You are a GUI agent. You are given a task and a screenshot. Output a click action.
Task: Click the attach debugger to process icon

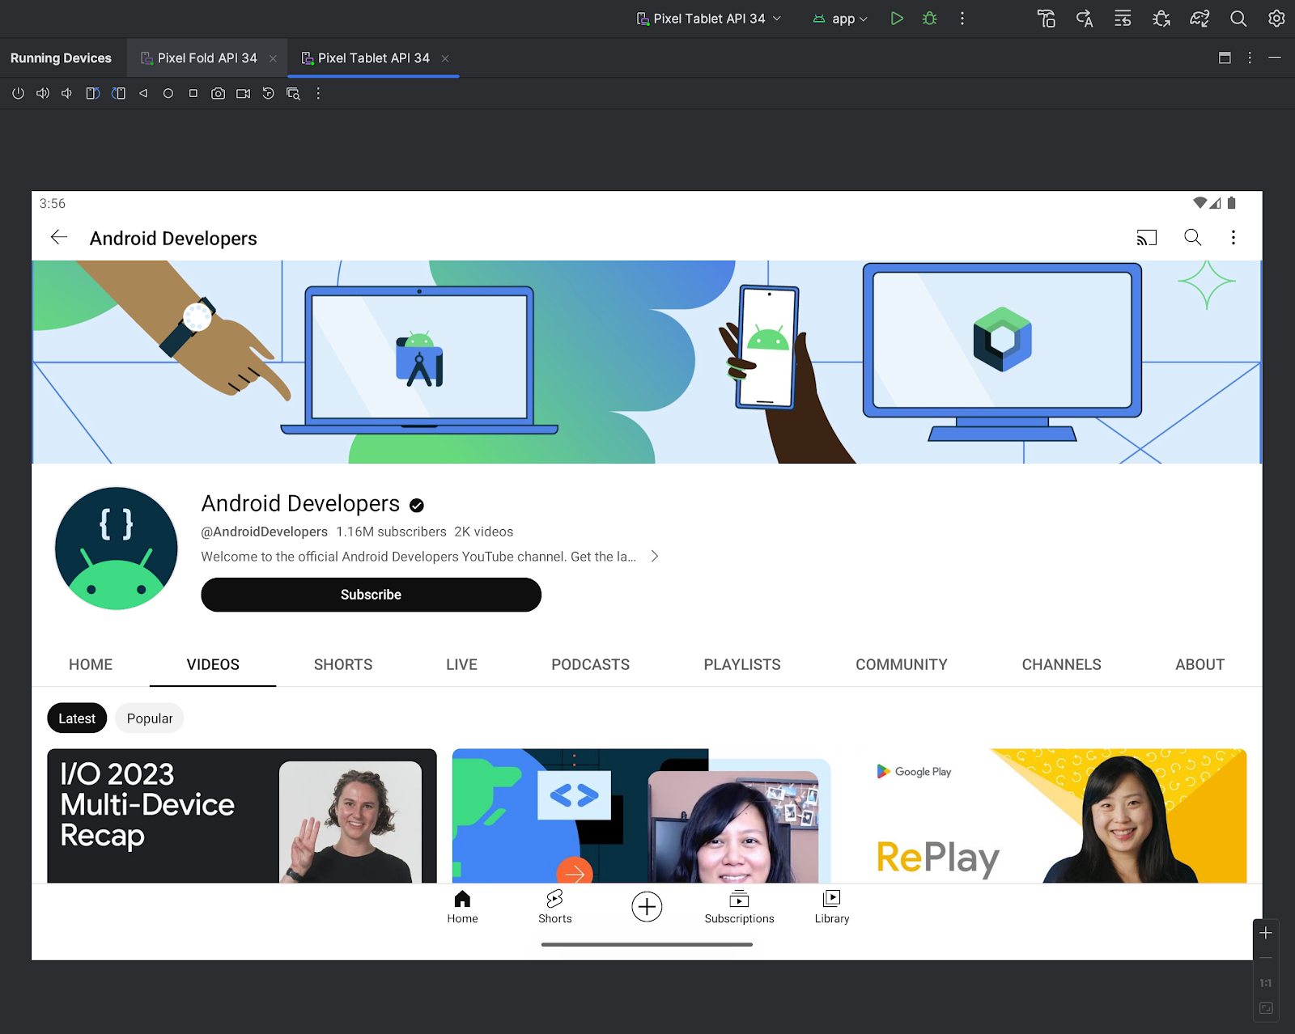click(1161, 19)
